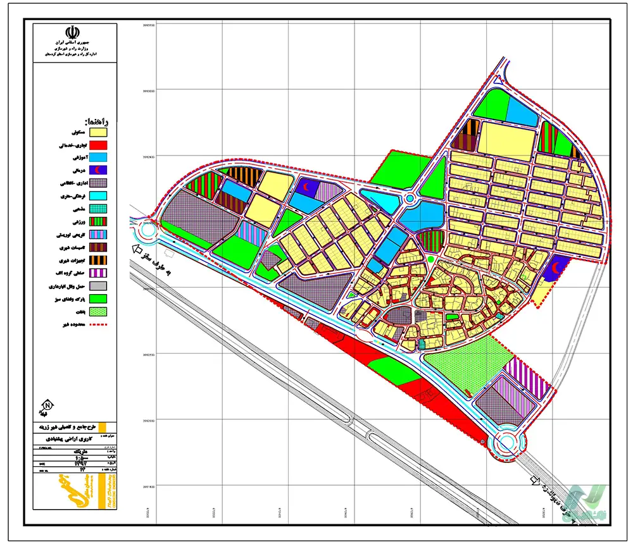633x542 pixels.
Task: Click the red dashed city boundary legend line
Action: click(x=98, y=324)
